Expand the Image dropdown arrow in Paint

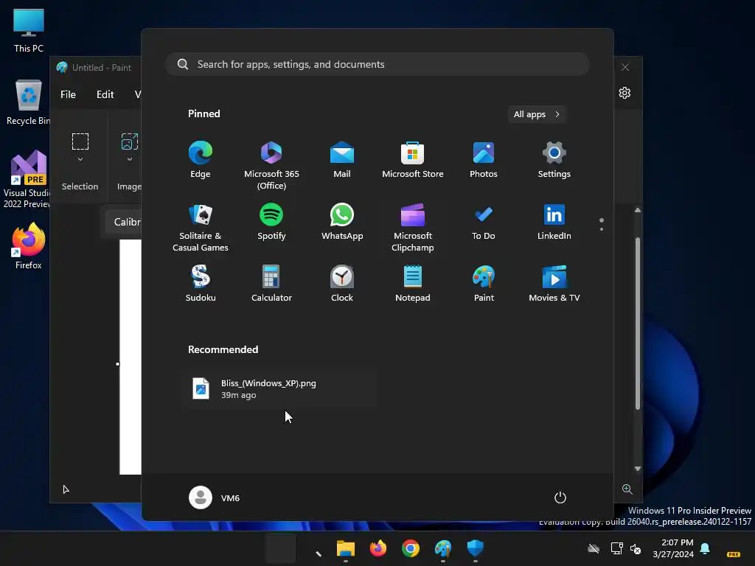pyautogui.click(x=130, y=159)
